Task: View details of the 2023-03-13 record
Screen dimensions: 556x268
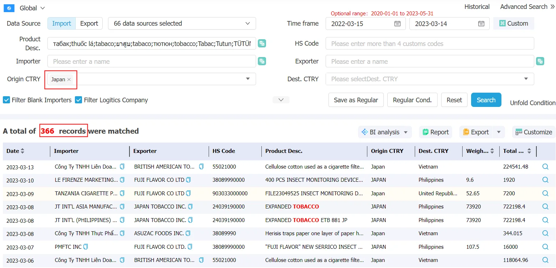Action: pyautogui.click(x=545, y=166)
